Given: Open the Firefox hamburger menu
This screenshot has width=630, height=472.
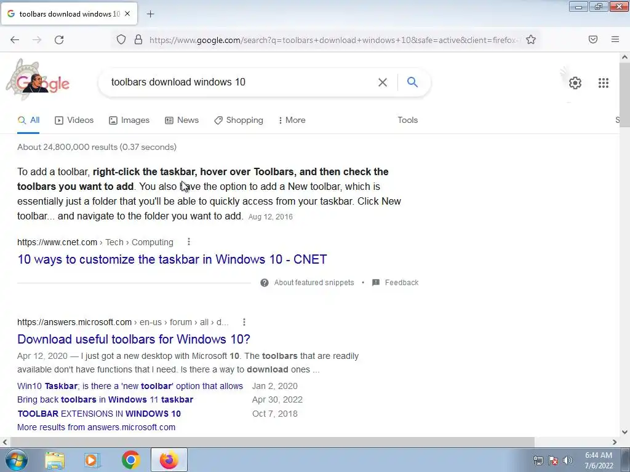Looking at the screenshot, I should tap(615, 39).
